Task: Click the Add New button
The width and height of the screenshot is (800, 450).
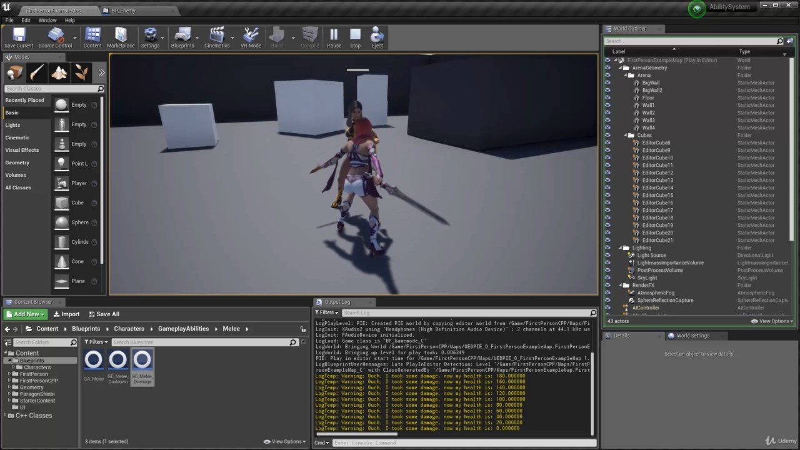Action: 26,314
